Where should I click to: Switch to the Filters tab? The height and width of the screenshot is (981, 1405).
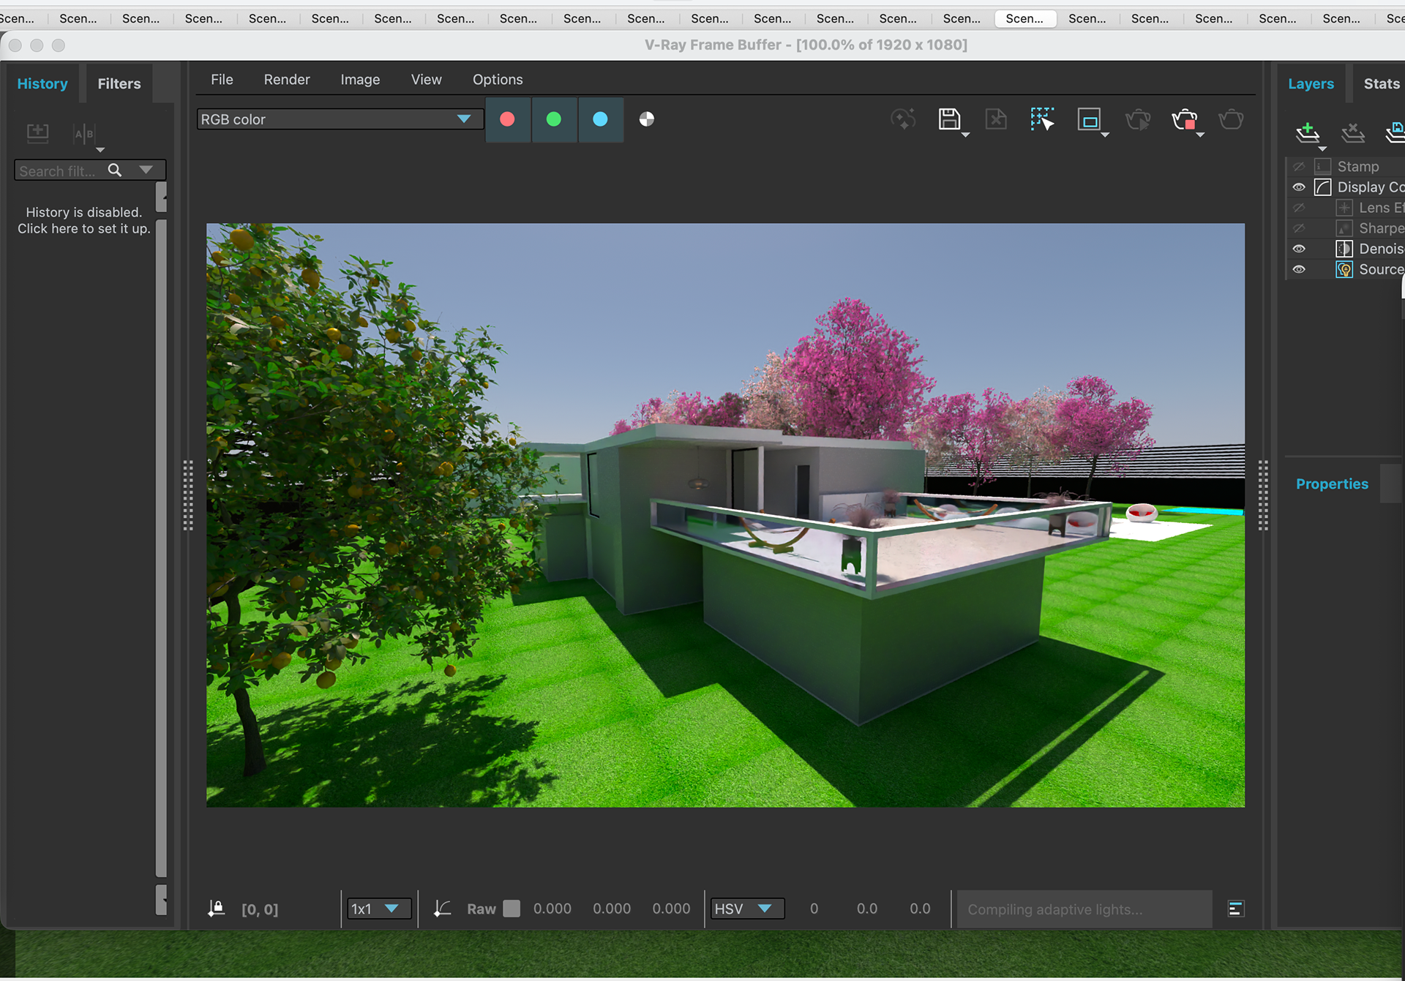pos(119,84)
